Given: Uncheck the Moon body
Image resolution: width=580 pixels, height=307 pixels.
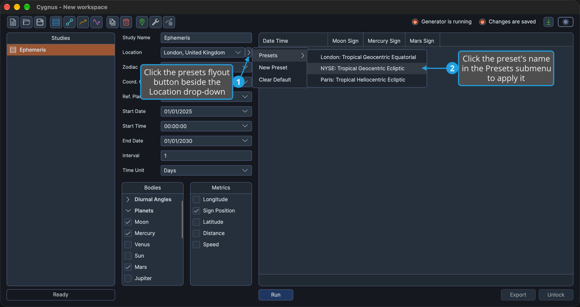Looking at the screenshot, I should coord(128,222).
